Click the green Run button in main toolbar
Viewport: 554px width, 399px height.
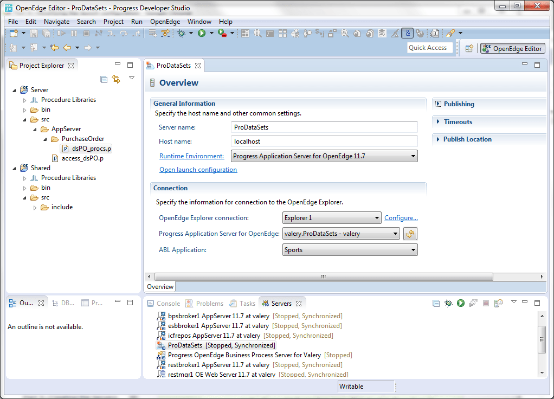pos(202,33)
